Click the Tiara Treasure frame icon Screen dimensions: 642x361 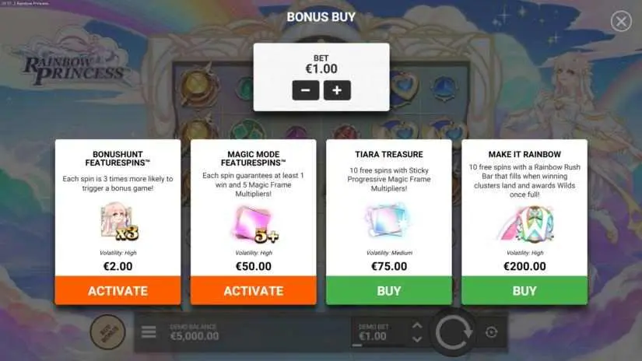click(x=388, y=220)
